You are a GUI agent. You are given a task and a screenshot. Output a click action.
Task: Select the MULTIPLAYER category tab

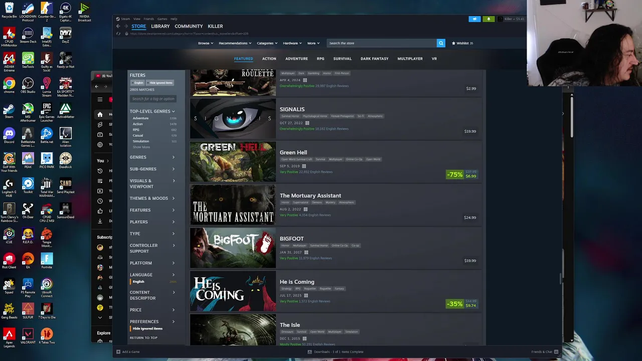pos(410,59)
